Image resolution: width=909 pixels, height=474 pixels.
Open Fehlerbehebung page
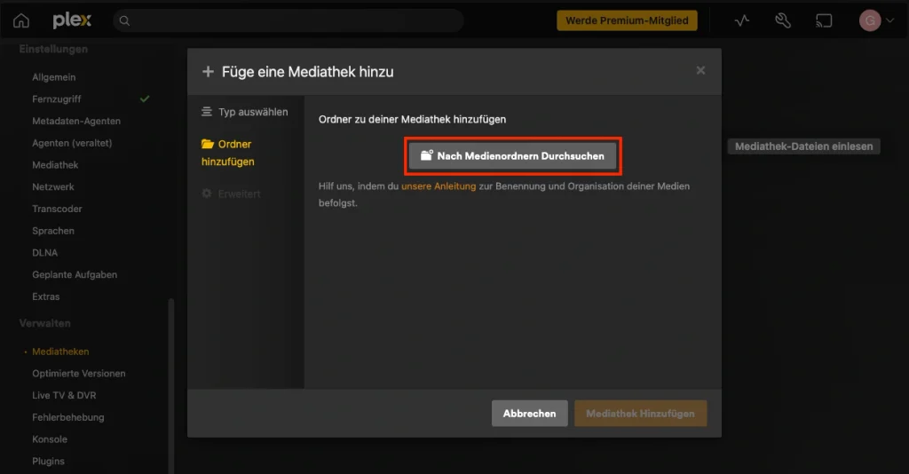tap(67, 417)
